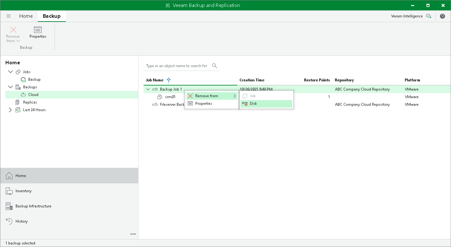
Task: Click the Fileserver Backup repository cell
Action: coord(362,104)
